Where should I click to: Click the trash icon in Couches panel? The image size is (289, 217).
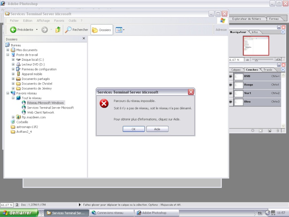tap(277, 131)
